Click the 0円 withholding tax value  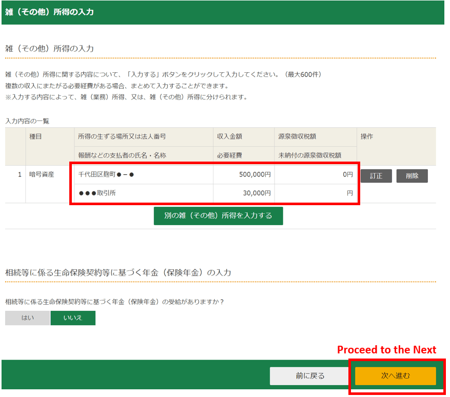pyautogui.click(x=348, y=174)
